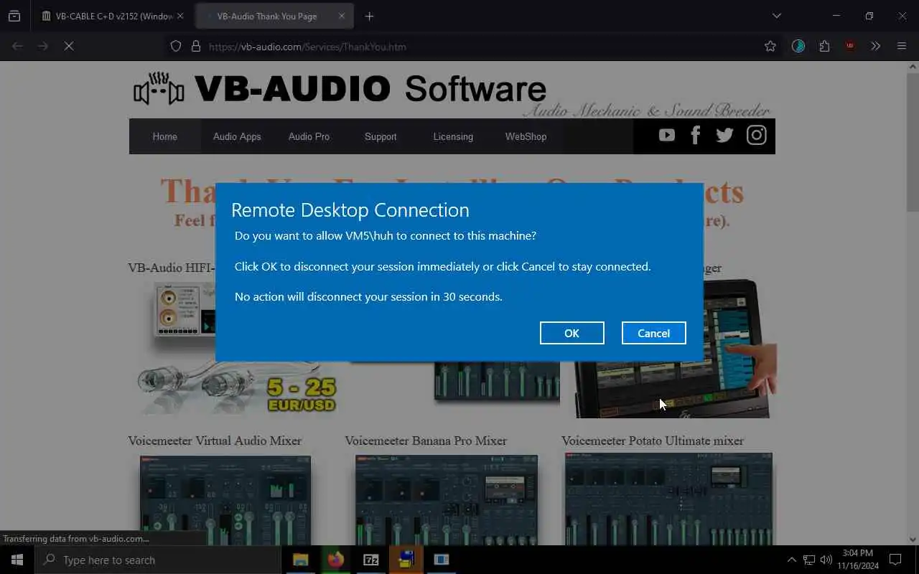Visit VB-Audio Twitter page icon

(725, 135)
